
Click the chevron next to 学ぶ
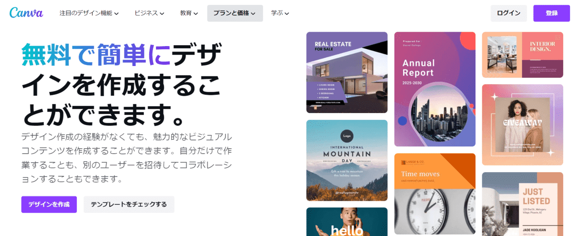click(x=287, y=14)
